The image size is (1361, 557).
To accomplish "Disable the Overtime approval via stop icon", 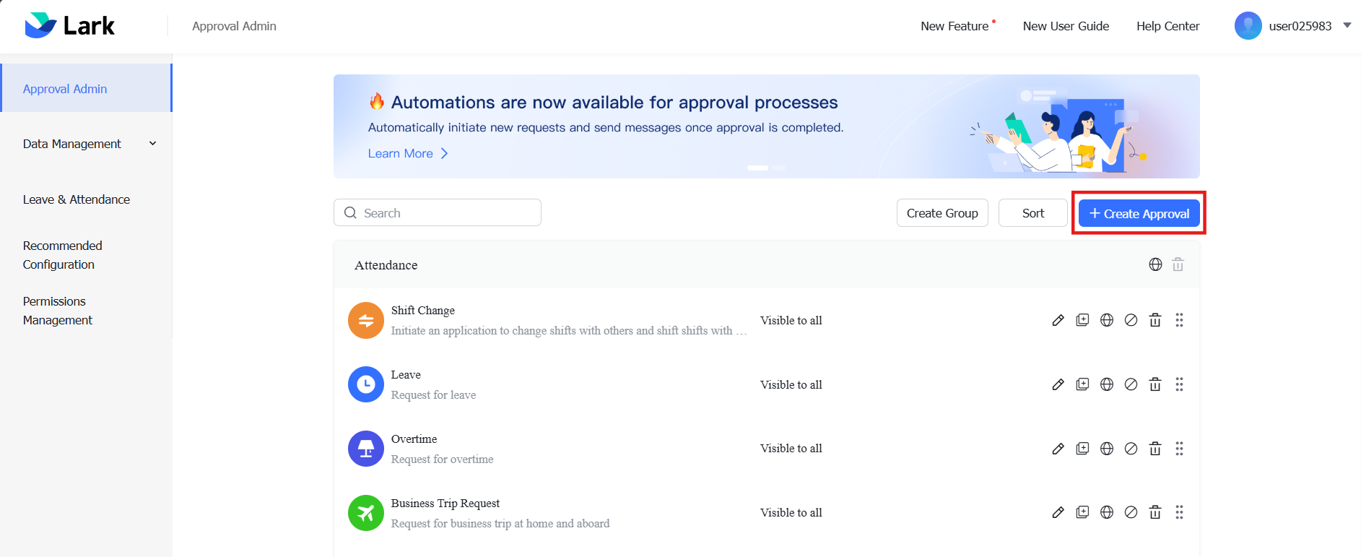I will click(1131, 449).
